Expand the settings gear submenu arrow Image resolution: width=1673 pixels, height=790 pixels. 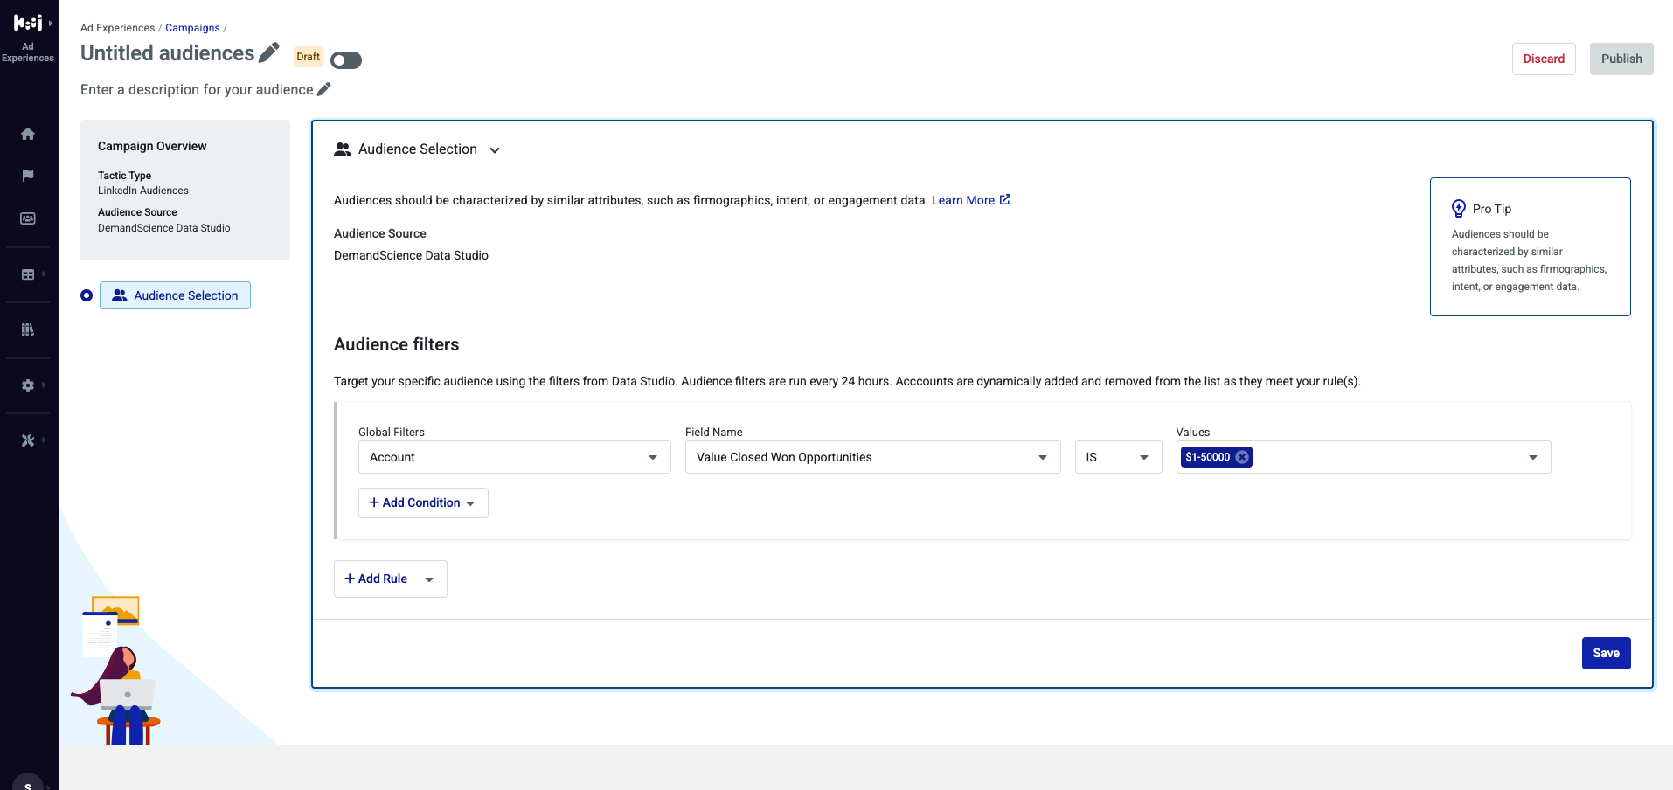tap(45, 385)
